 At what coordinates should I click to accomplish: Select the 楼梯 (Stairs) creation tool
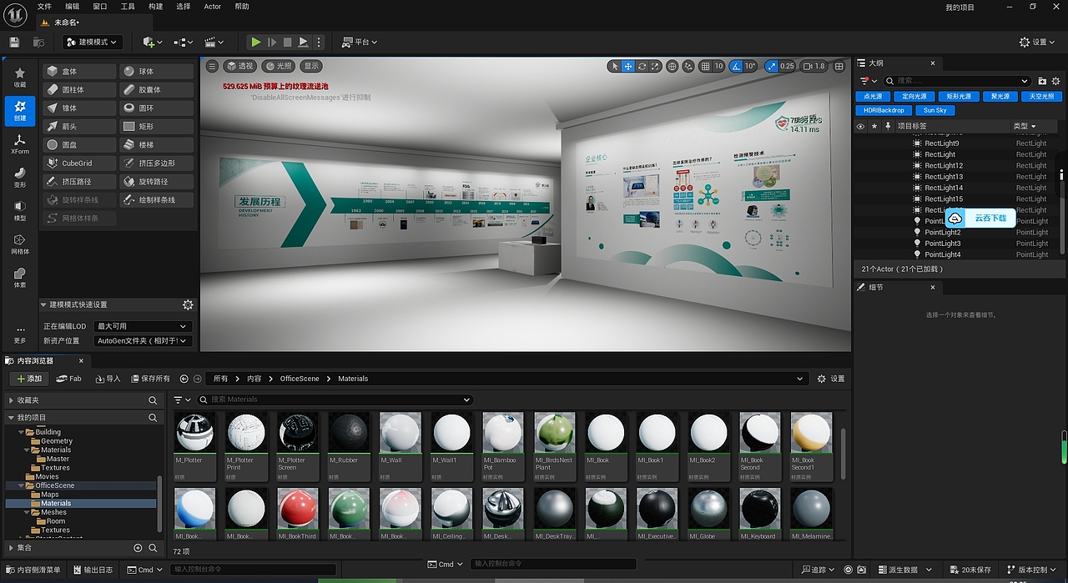[156, 144]
